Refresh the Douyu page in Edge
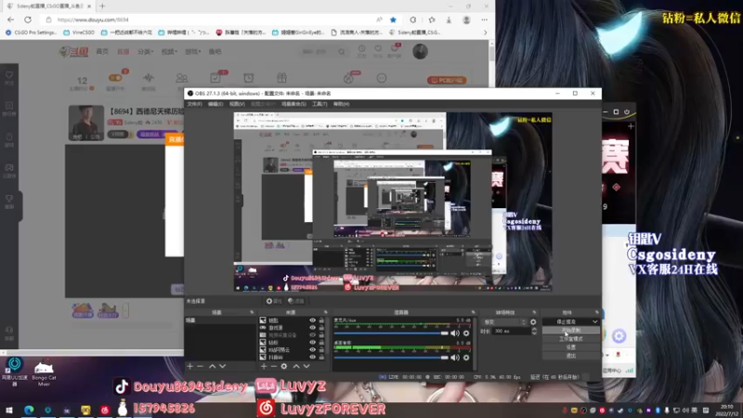Screen dimensions: 743x418 [x=28, y=20]
